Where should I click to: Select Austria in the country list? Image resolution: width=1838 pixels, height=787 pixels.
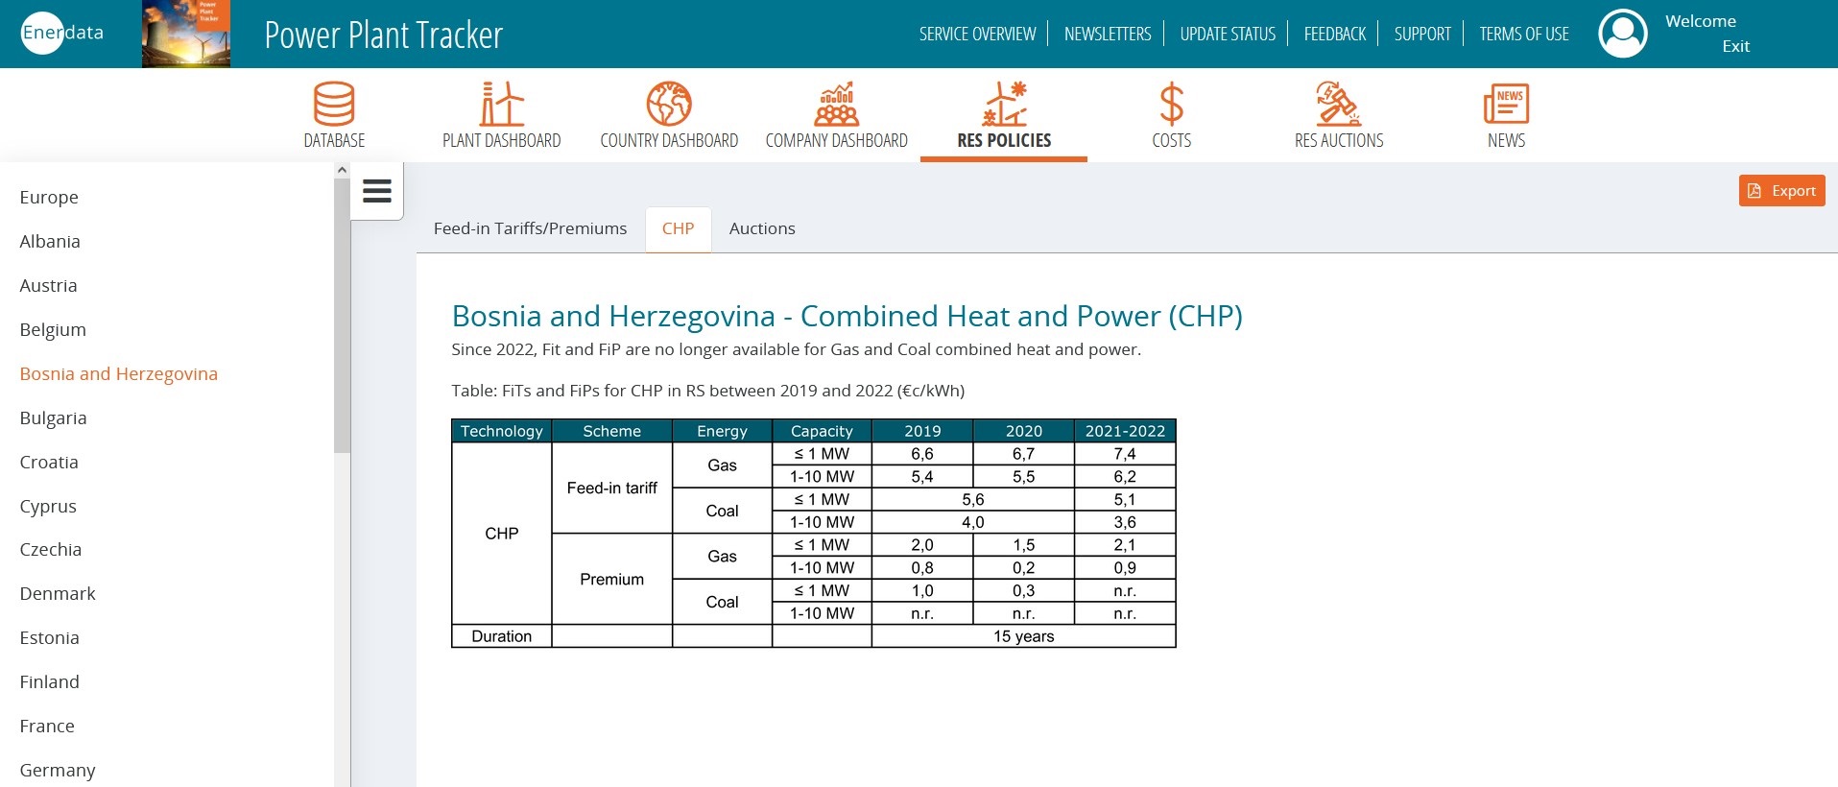(x=48, y=286)
